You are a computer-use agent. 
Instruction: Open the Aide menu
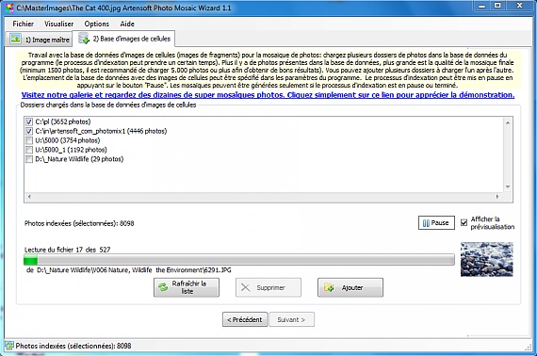pyautogui.click(x=127, y=24)
